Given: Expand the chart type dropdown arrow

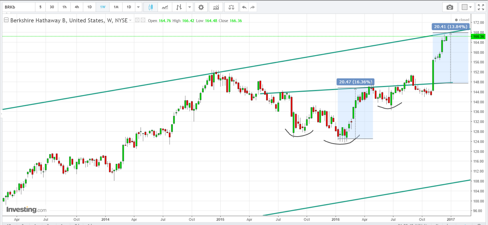Looking at the screenshot, I should coord(190,7).
